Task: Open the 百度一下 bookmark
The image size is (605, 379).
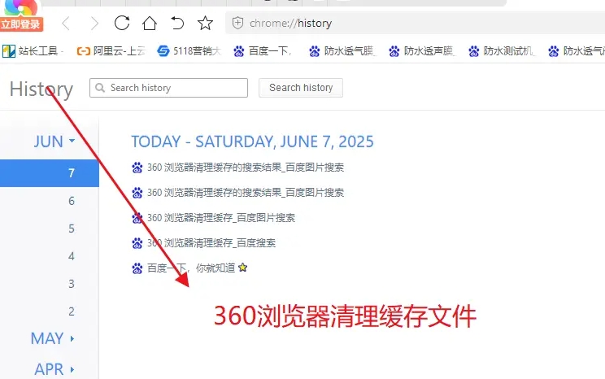Action: 263,51
